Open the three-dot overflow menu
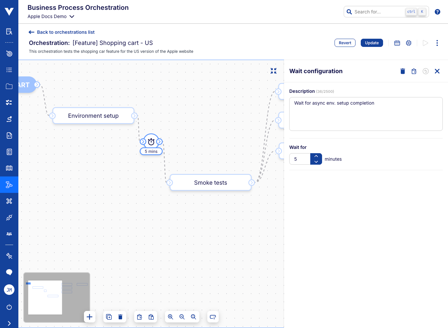The width and height of the screenshot is (448, 328). 437,43
